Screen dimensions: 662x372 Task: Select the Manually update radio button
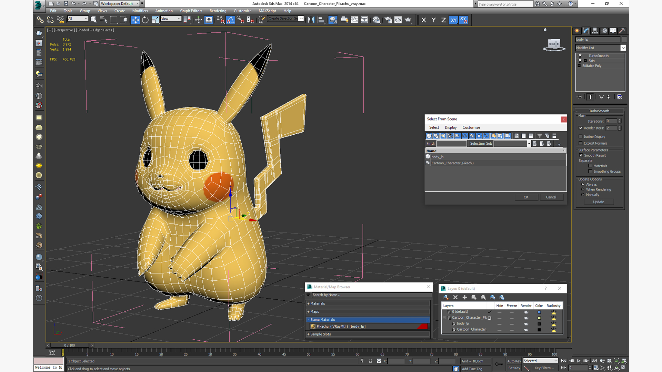point(583,195)
